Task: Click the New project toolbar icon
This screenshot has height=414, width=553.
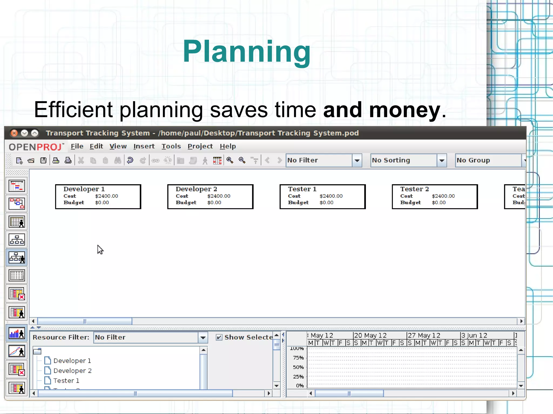Action: click(19, 161)
